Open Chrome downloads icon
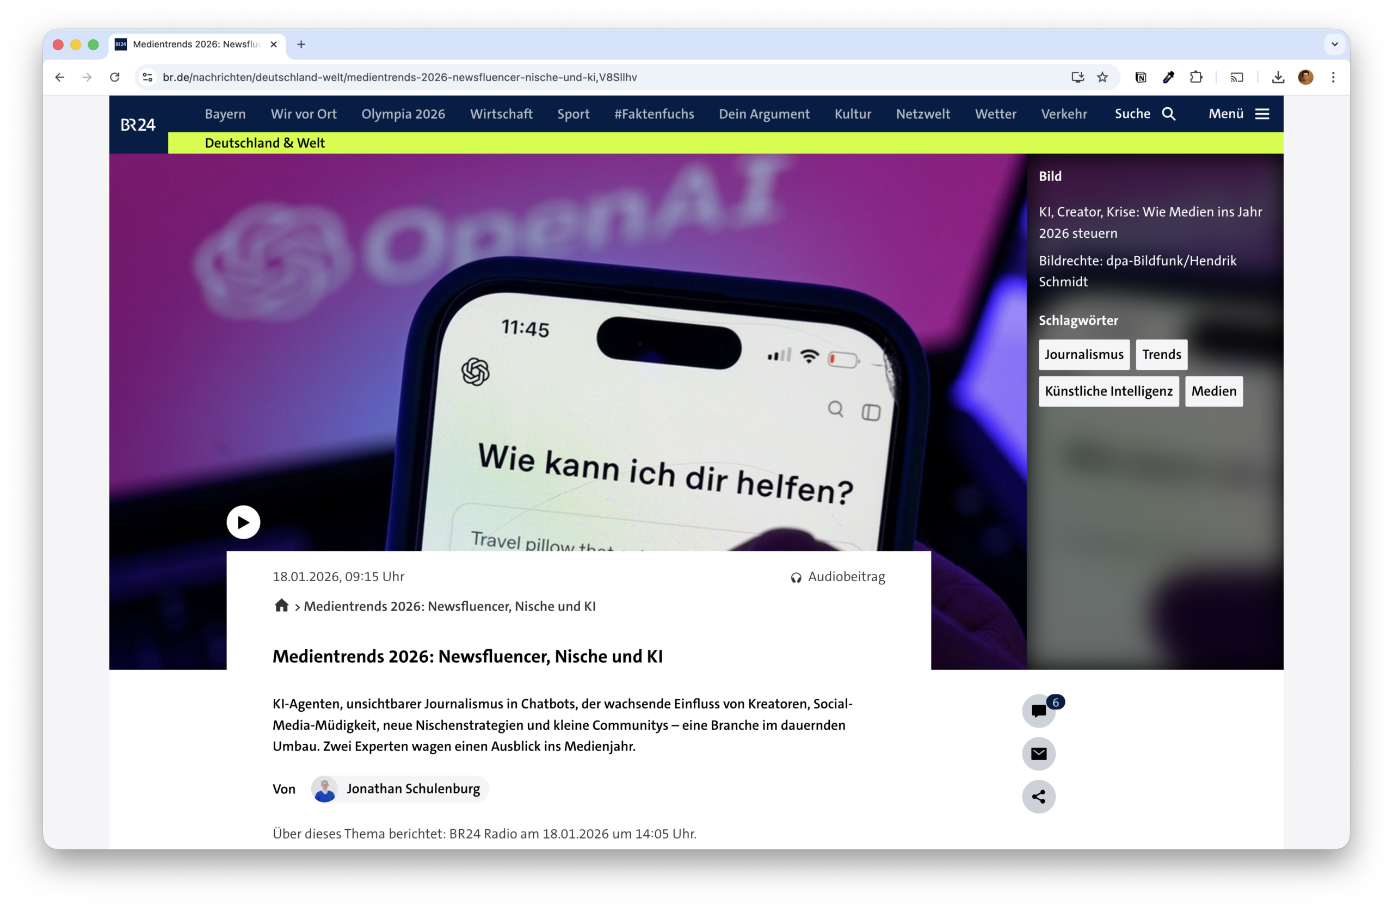 click(1278, 77)
